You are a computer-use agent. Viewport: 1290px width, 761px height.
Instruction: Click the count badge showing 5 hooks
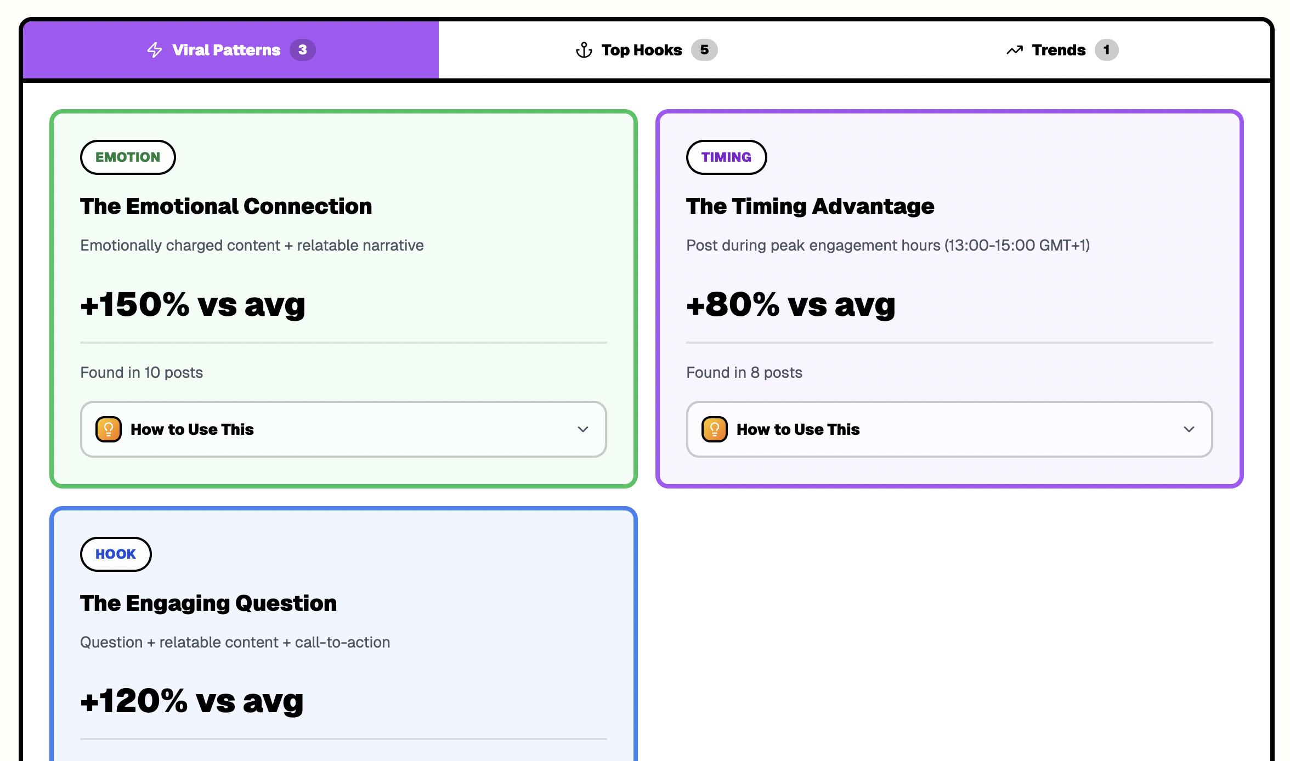pos(704,49)
